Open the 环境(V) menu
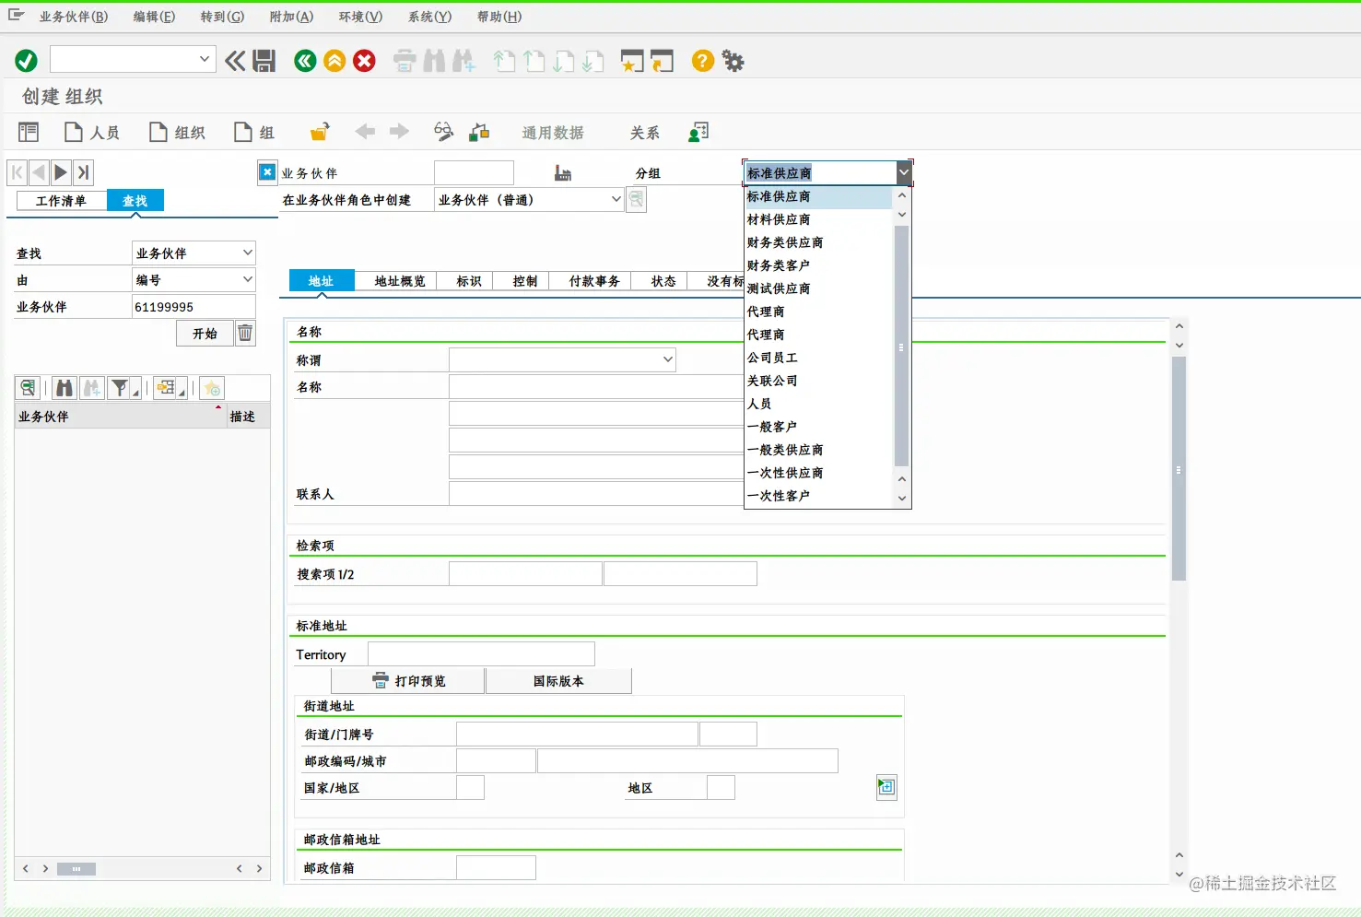 (x=360, y=17)
